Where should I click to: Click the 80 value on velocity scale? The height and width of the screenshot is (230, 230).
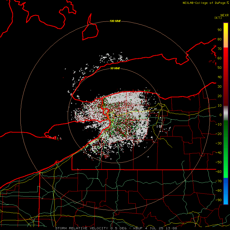(x=220, y=39)
